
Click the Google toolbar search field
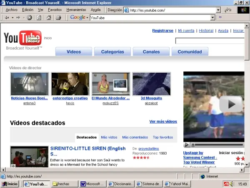tap(150, 18)
